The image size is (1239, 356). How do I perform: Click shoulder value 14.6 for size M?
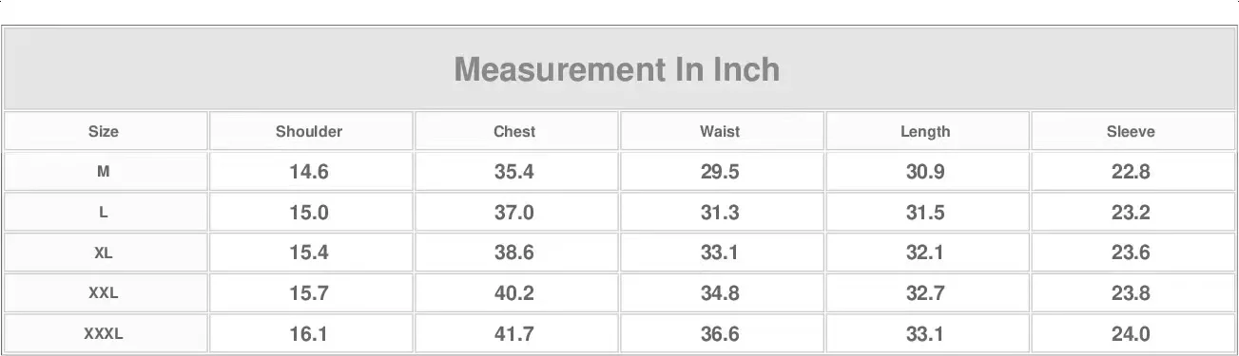tap(309, 172)
